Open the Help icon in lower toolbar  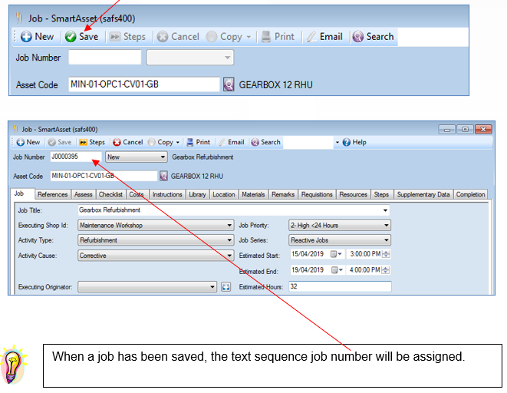tap(346, 142)
